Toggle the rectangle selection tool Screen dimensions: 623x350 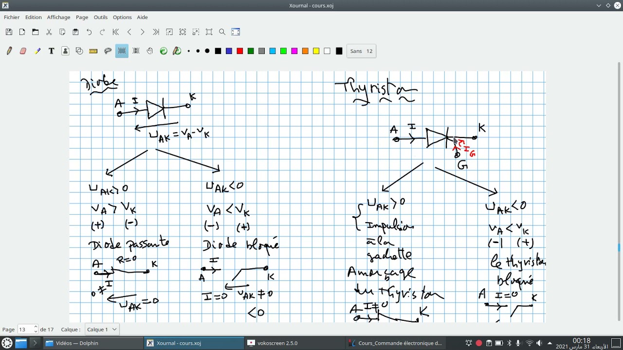(122, 51)
